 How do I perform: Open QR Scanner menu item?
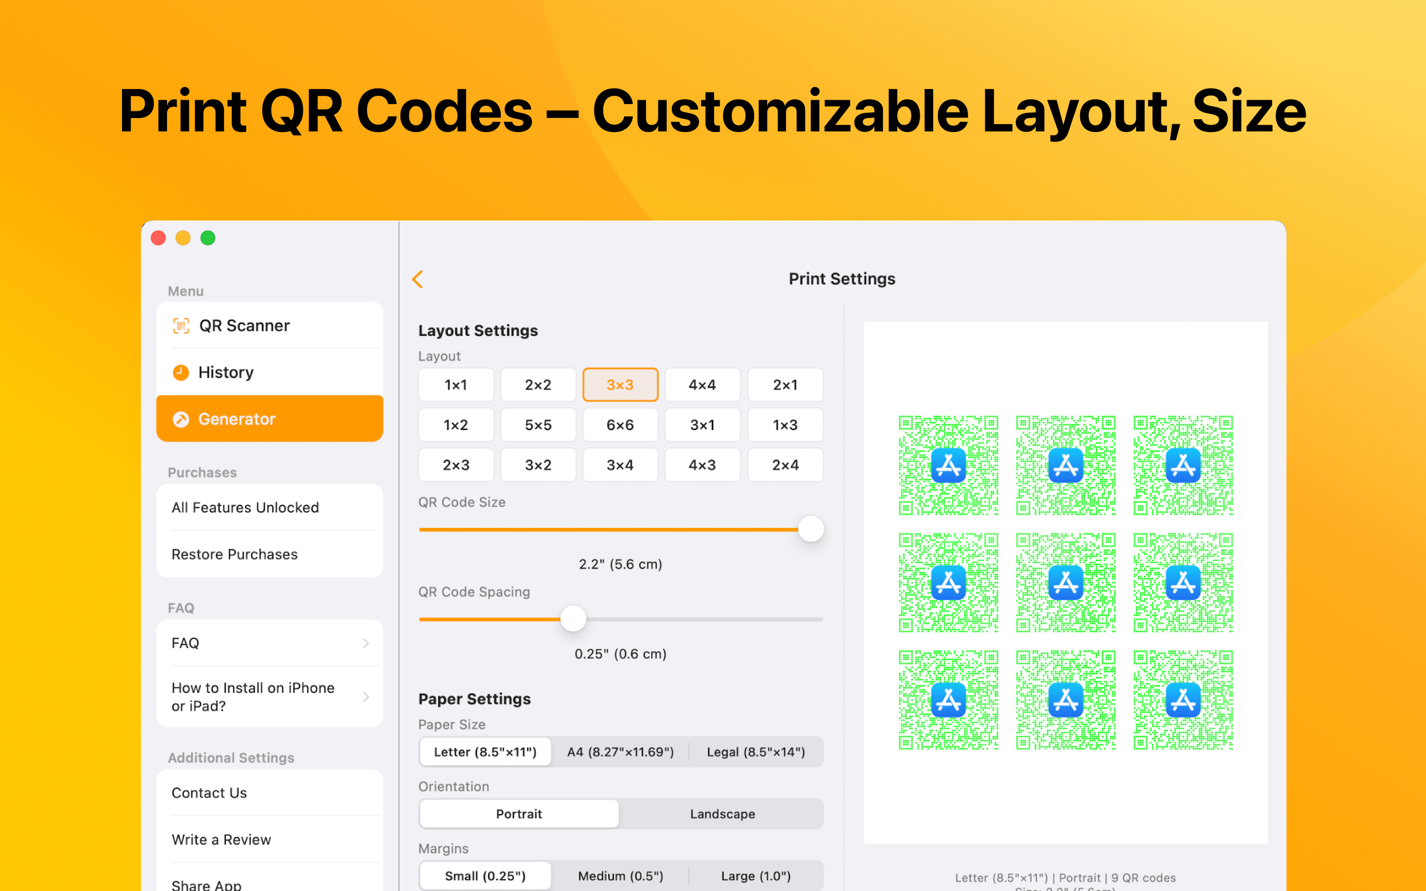pyautogui.click(x=244, y=326)
